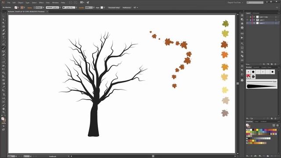Select the red leaf scatter brush
The height and width of the screenshot is (158, 281).
tap(249, 76)
